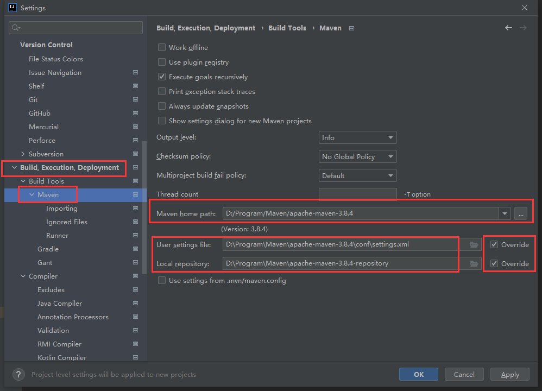Click project icon next to Subversion

point(136,154)
